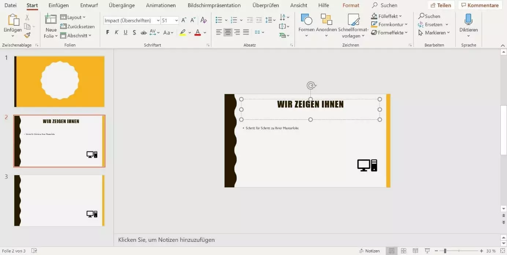Toggle underline formatting

coord(126,33)
